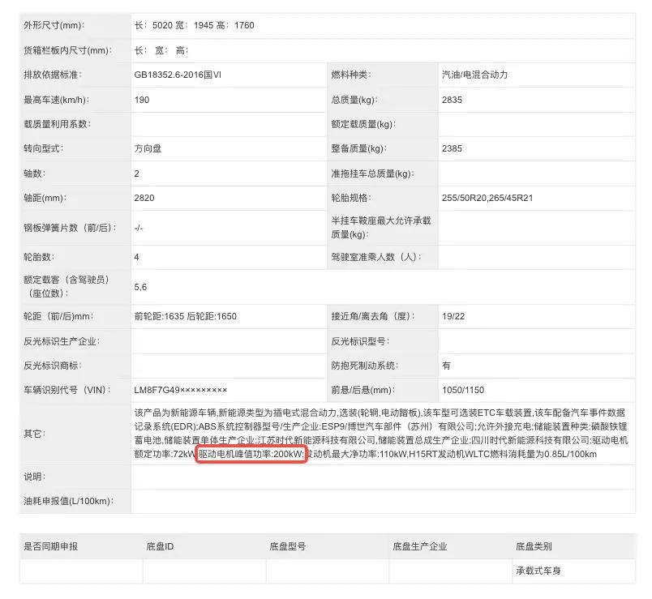Click the 轮距(前/后)mm label
The height and width of the screenshot is (599, 652).
(58, 316)
